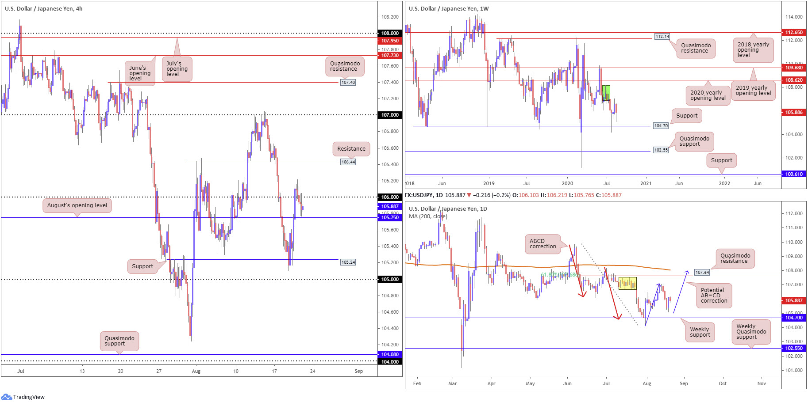Click the red 109.680 price tag

tap(794, 68)
